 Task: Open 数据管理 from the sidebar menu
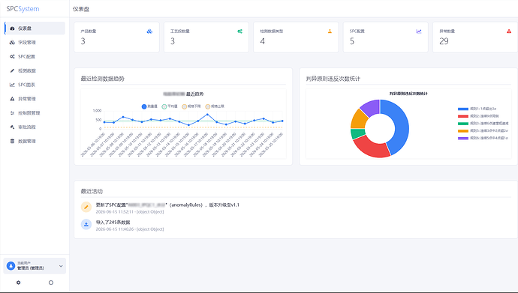pos(35,141)
